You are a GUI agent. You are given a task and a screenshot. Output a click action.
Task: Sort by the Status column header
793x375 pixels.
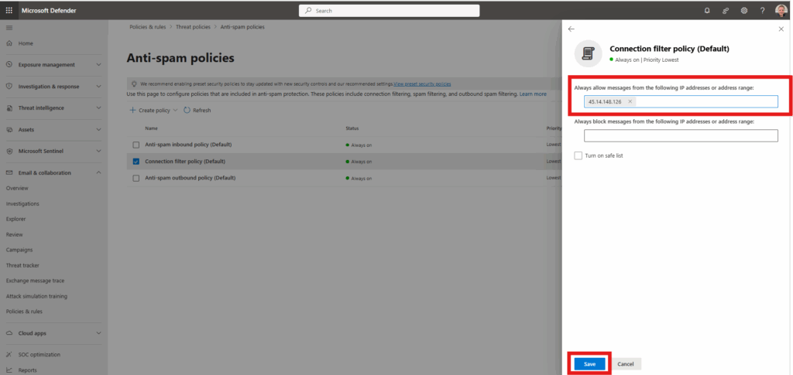click(352, 128)
